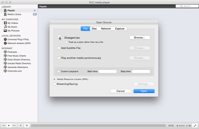This screenshot has height=129, width=199.
Task: Cancel the Open Source dialog
Action: 121,91
